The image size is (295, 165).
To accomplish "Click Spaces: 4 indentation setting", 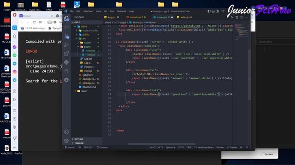I will [170, 148].
